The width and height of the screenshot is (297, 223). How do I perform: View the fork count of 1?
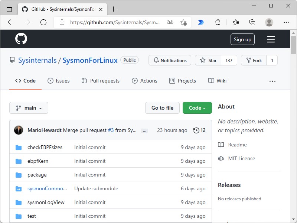click(272, 60)
